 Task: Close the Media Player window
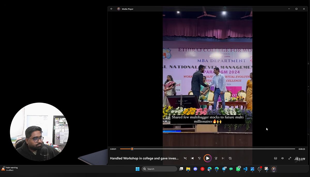(x=304, y=9)
